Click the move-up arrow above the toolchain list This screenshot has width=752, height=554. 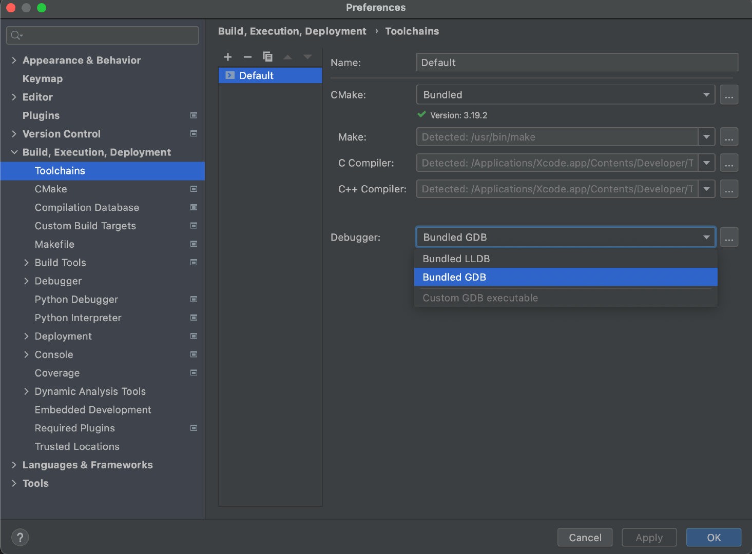(x=287, y=57)
